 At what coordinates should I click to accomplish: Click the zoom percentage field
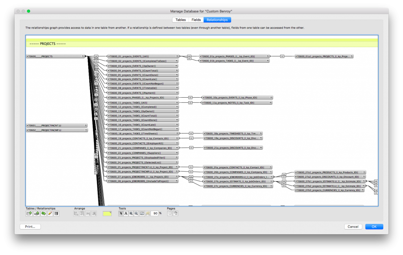pos(154,213)
